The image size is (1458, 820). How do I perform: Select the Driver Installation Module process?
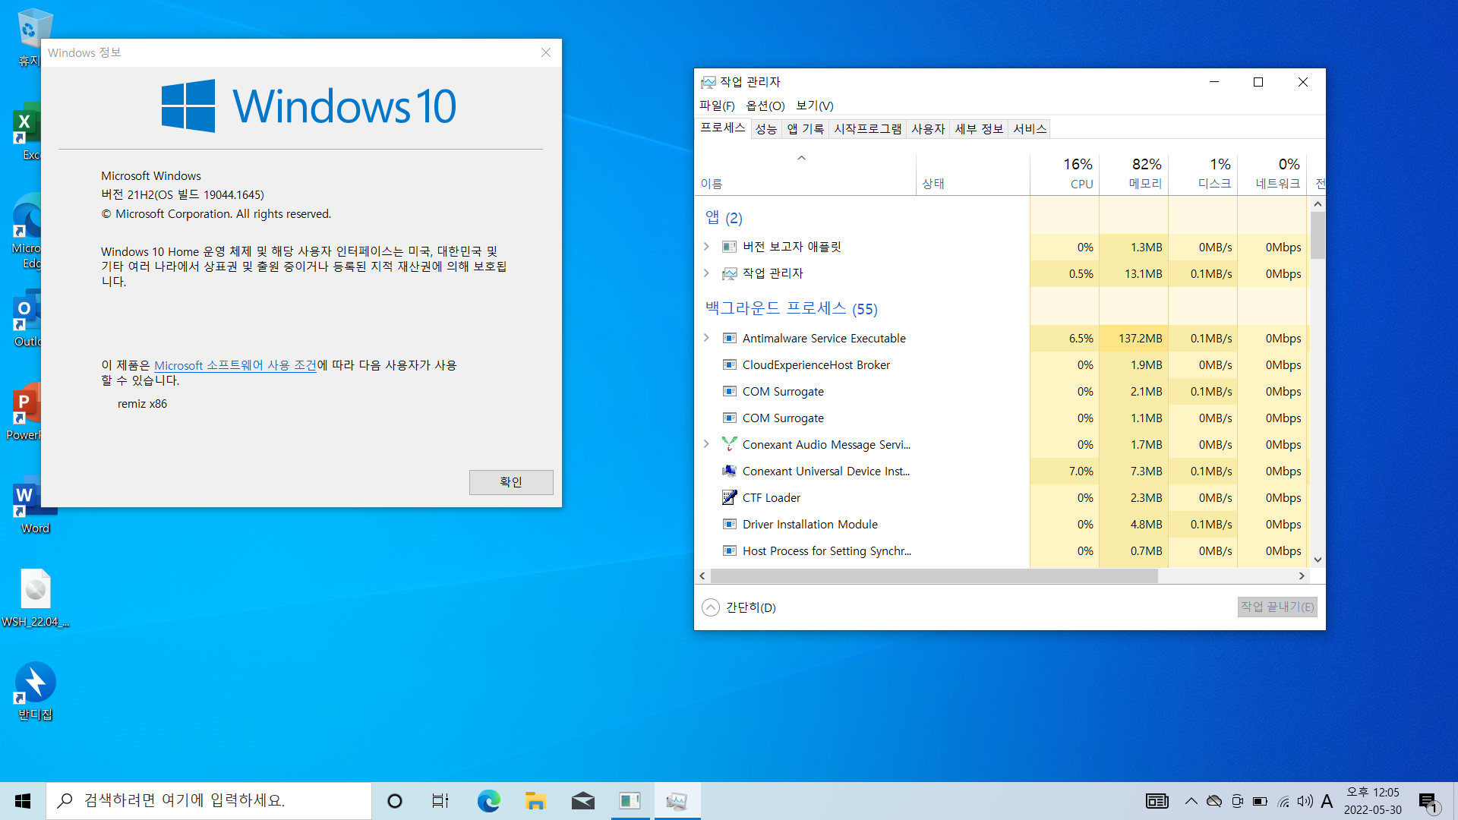point(1001,524)
